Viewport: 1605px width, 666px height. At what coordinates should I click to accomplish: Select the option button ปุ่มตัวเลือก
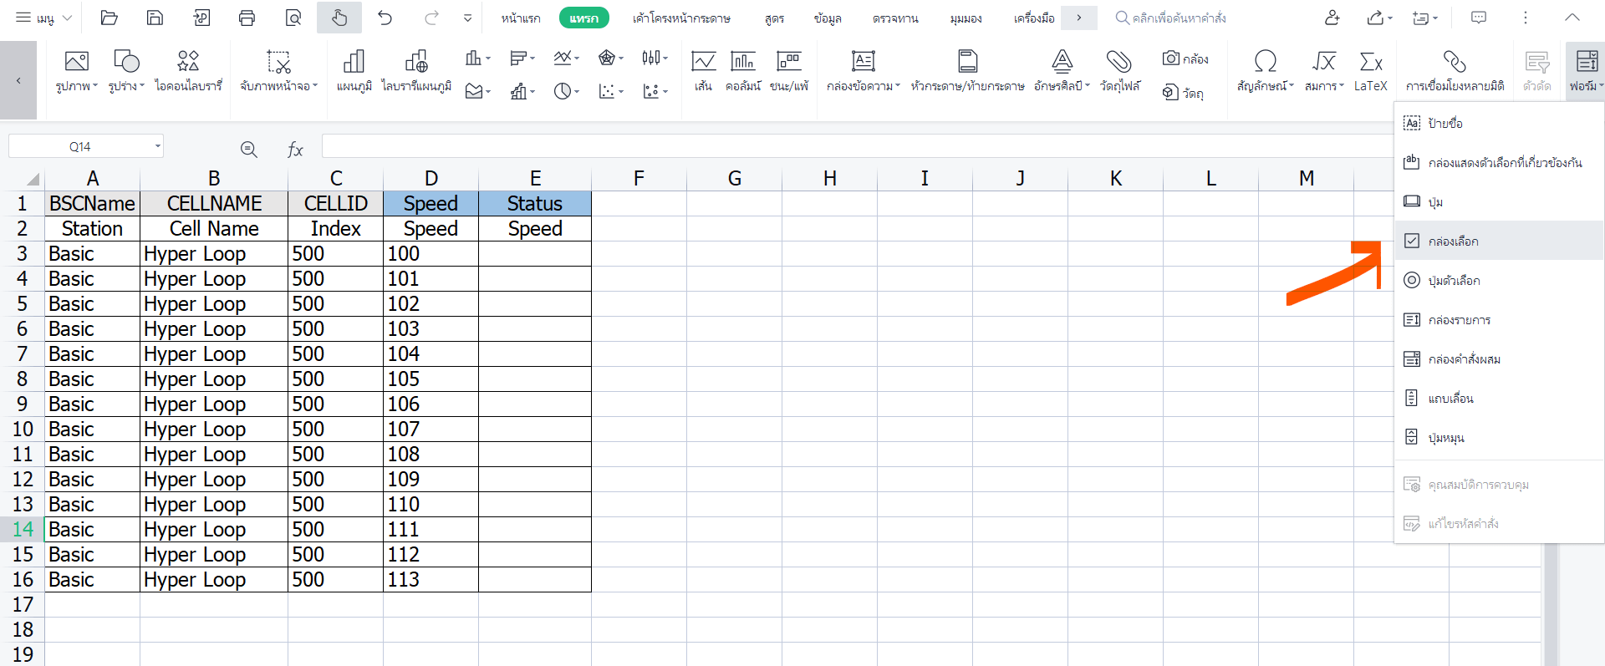click(1499, 280)
